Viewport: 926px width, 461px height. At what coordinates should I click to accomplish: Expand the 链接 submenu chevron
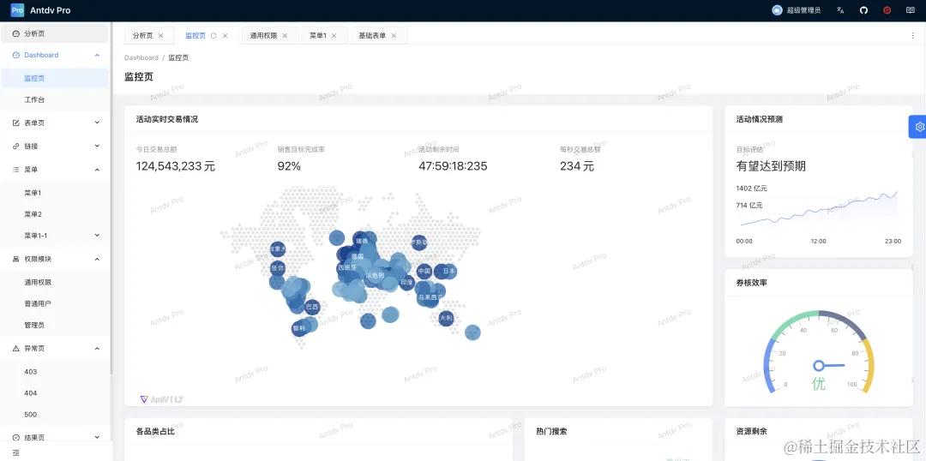pyautogui.click(x=98, y=146)
